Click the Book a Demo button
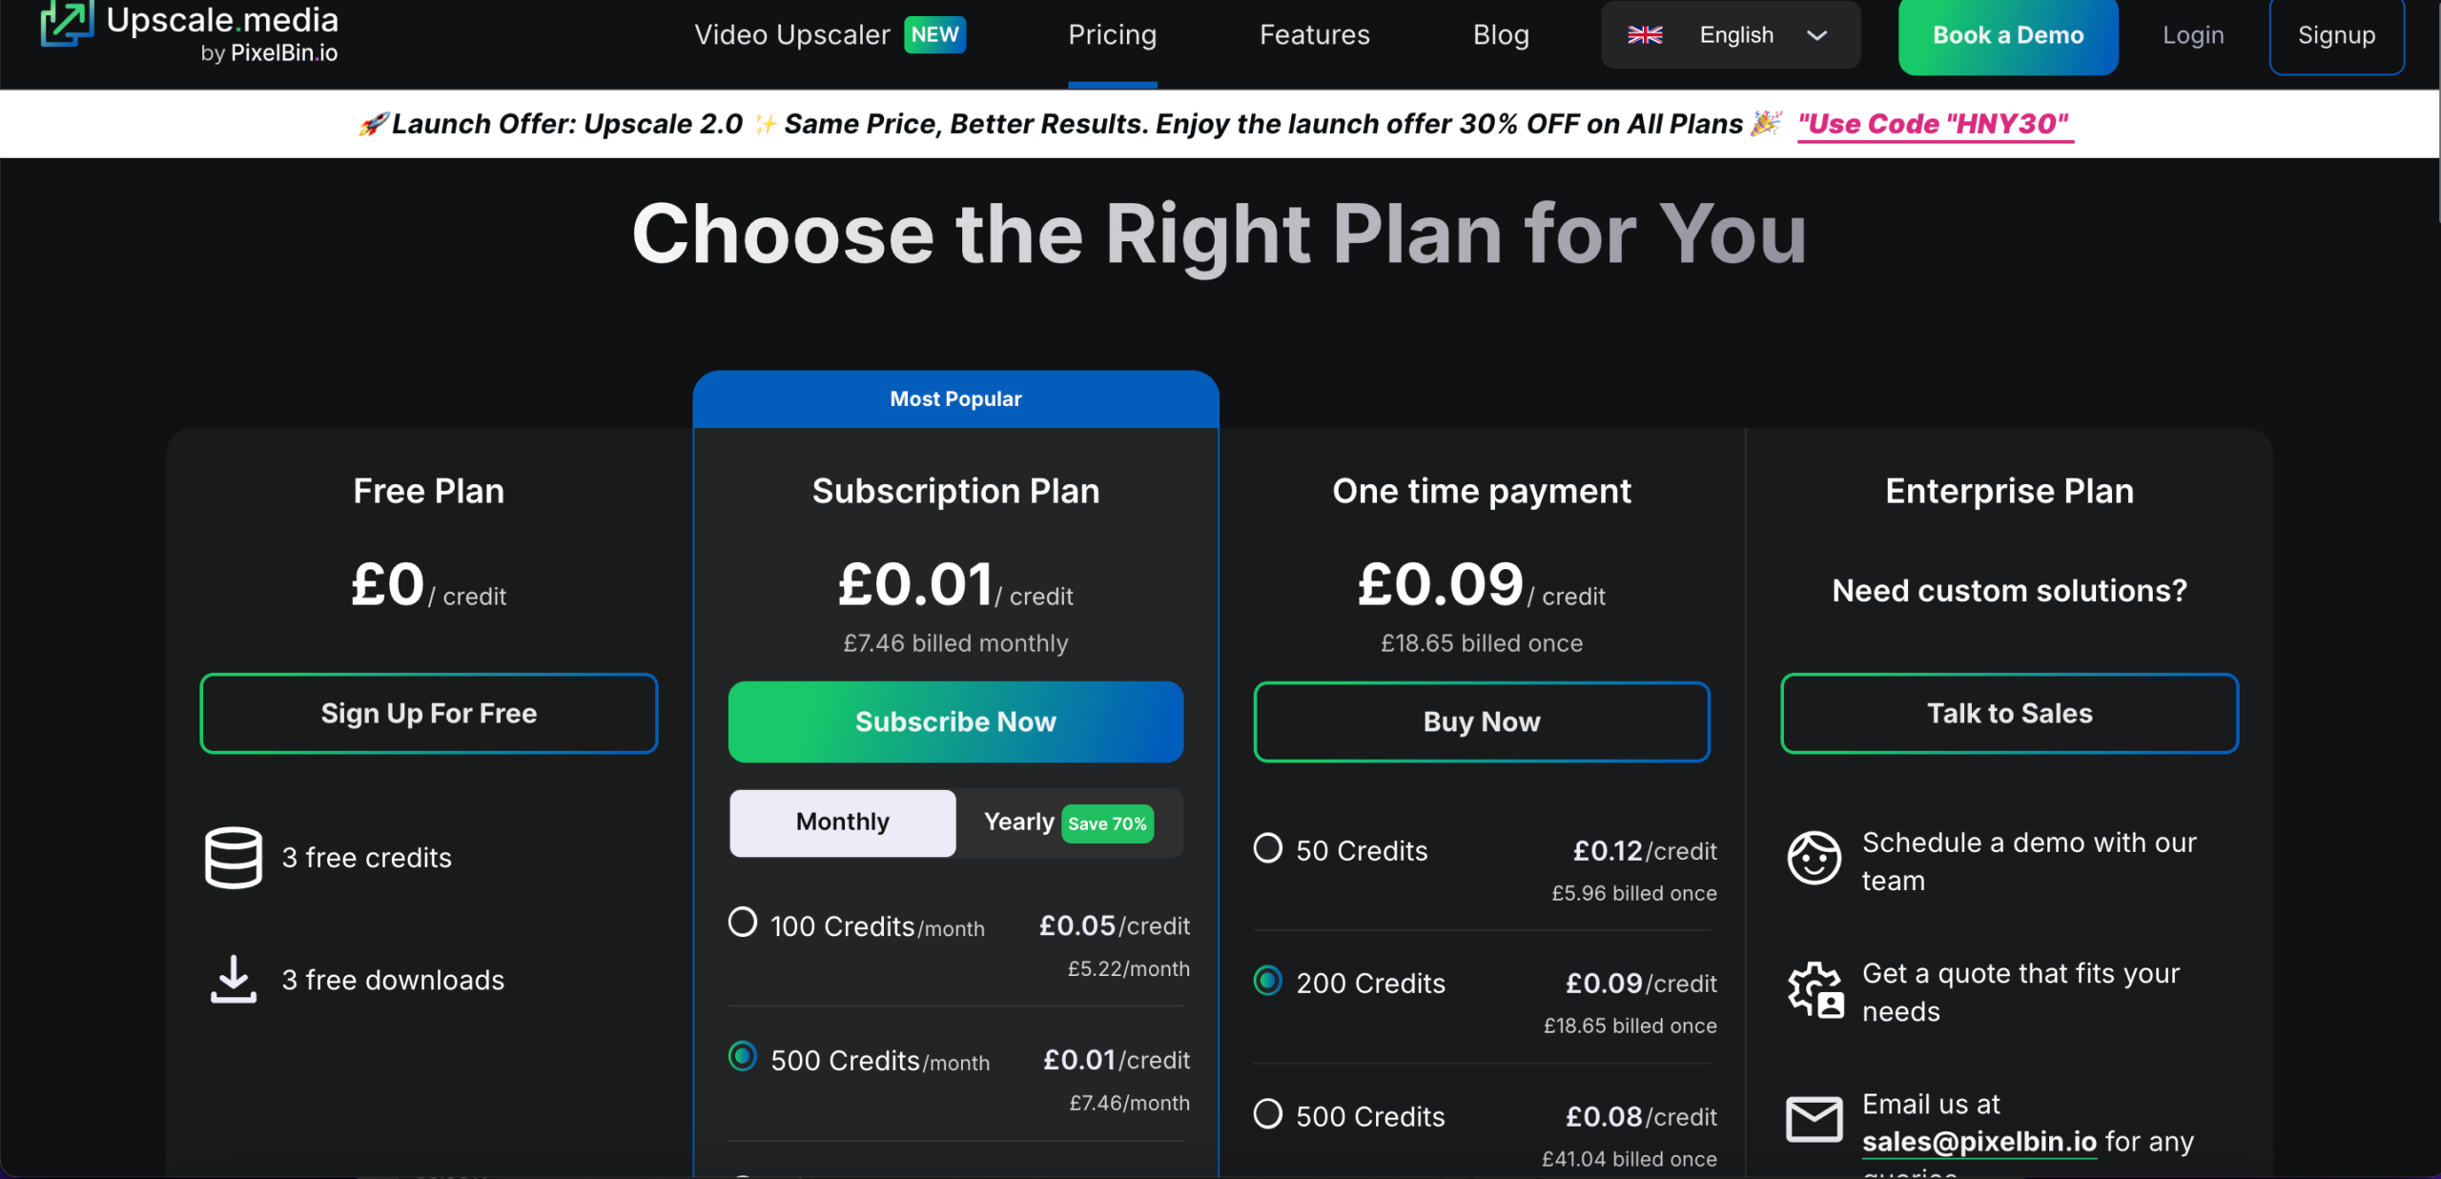The image size is (2441, 1179). pos(2007,35)
